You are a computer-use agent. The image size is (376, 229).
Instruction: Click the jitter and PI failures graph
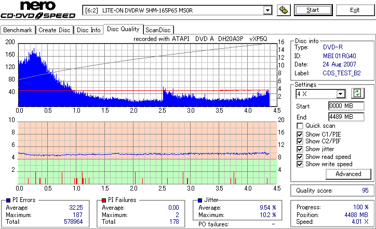click(147, 153)
